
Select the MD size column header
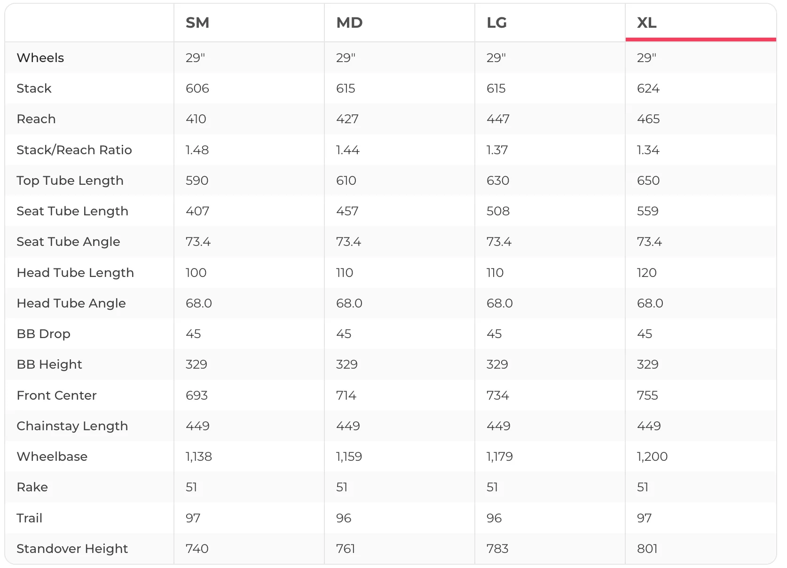(349, 23)
